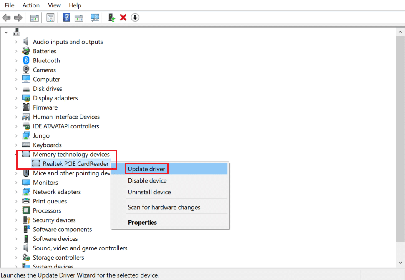This screenshot has height=280, width=405.
Task: Click the Back navigation arrow in the toolbar
Action: coord(6,17)
